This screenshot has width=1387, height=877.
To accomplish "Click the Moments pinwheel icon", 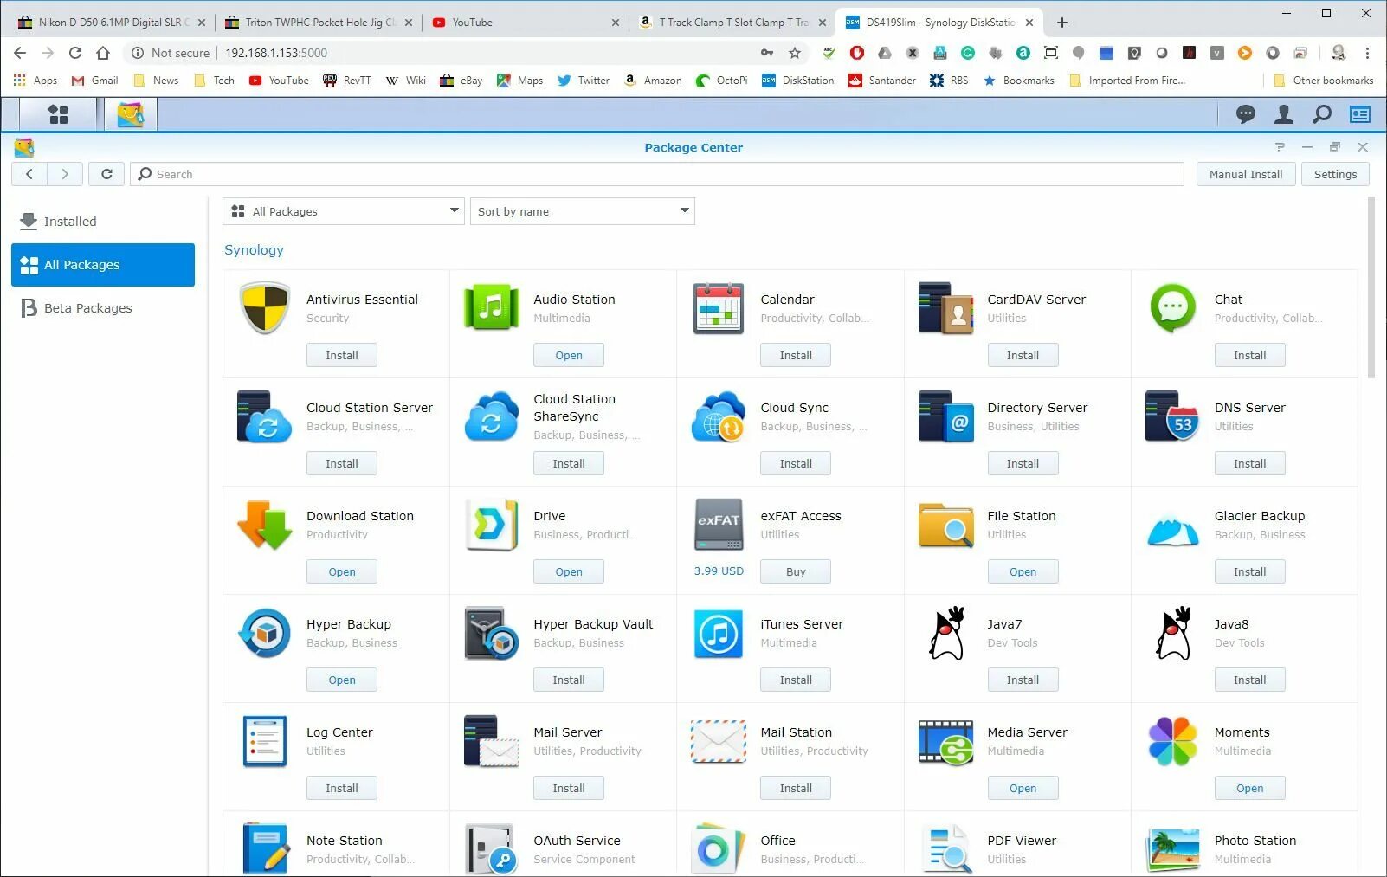I will click(1172, 741).
